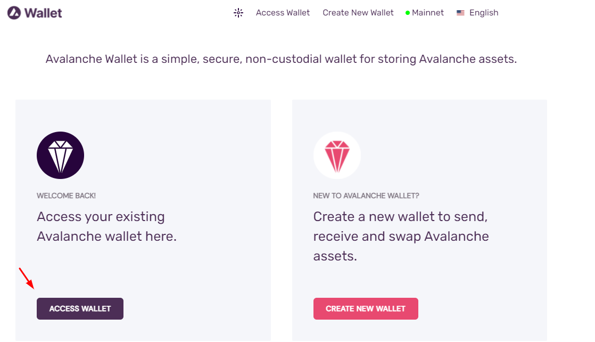Image resolution: width=595 pixels, height=342 pixels.
Task: Click the "Access your existing Avalanche wallet" heading
Action: (x=106, y=226)
